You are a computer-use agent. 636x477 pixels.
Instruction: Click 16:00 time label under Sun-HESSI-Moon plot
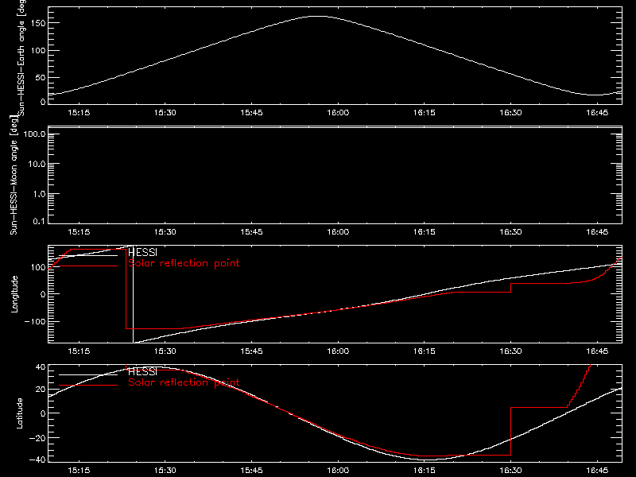pyautogui.click(x=338, y=232)
